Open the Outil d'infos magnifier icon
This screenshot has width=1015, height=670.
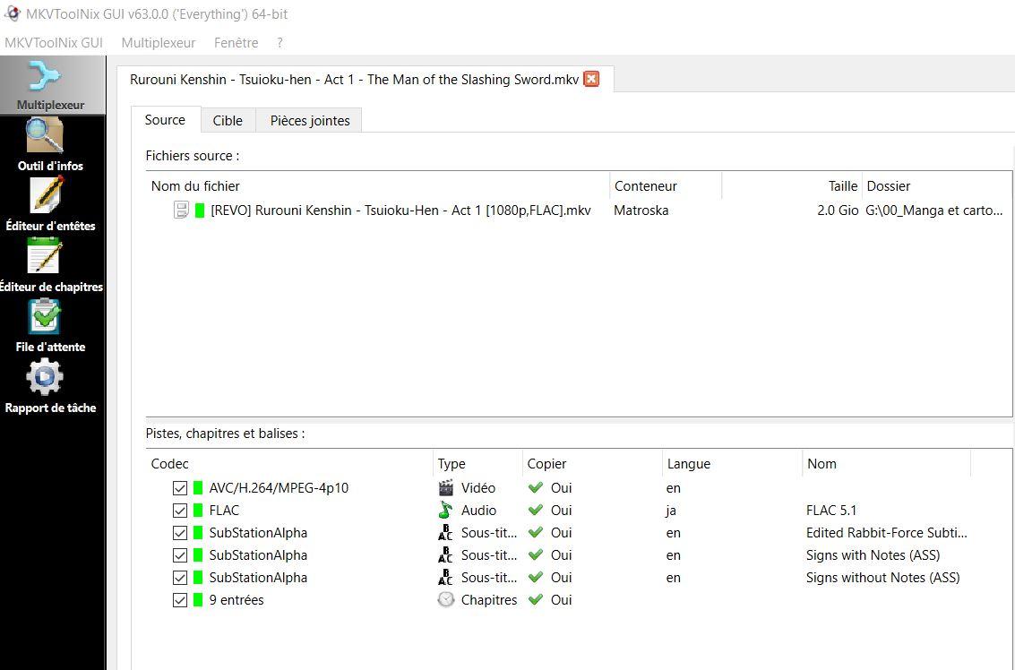point(45,135)
